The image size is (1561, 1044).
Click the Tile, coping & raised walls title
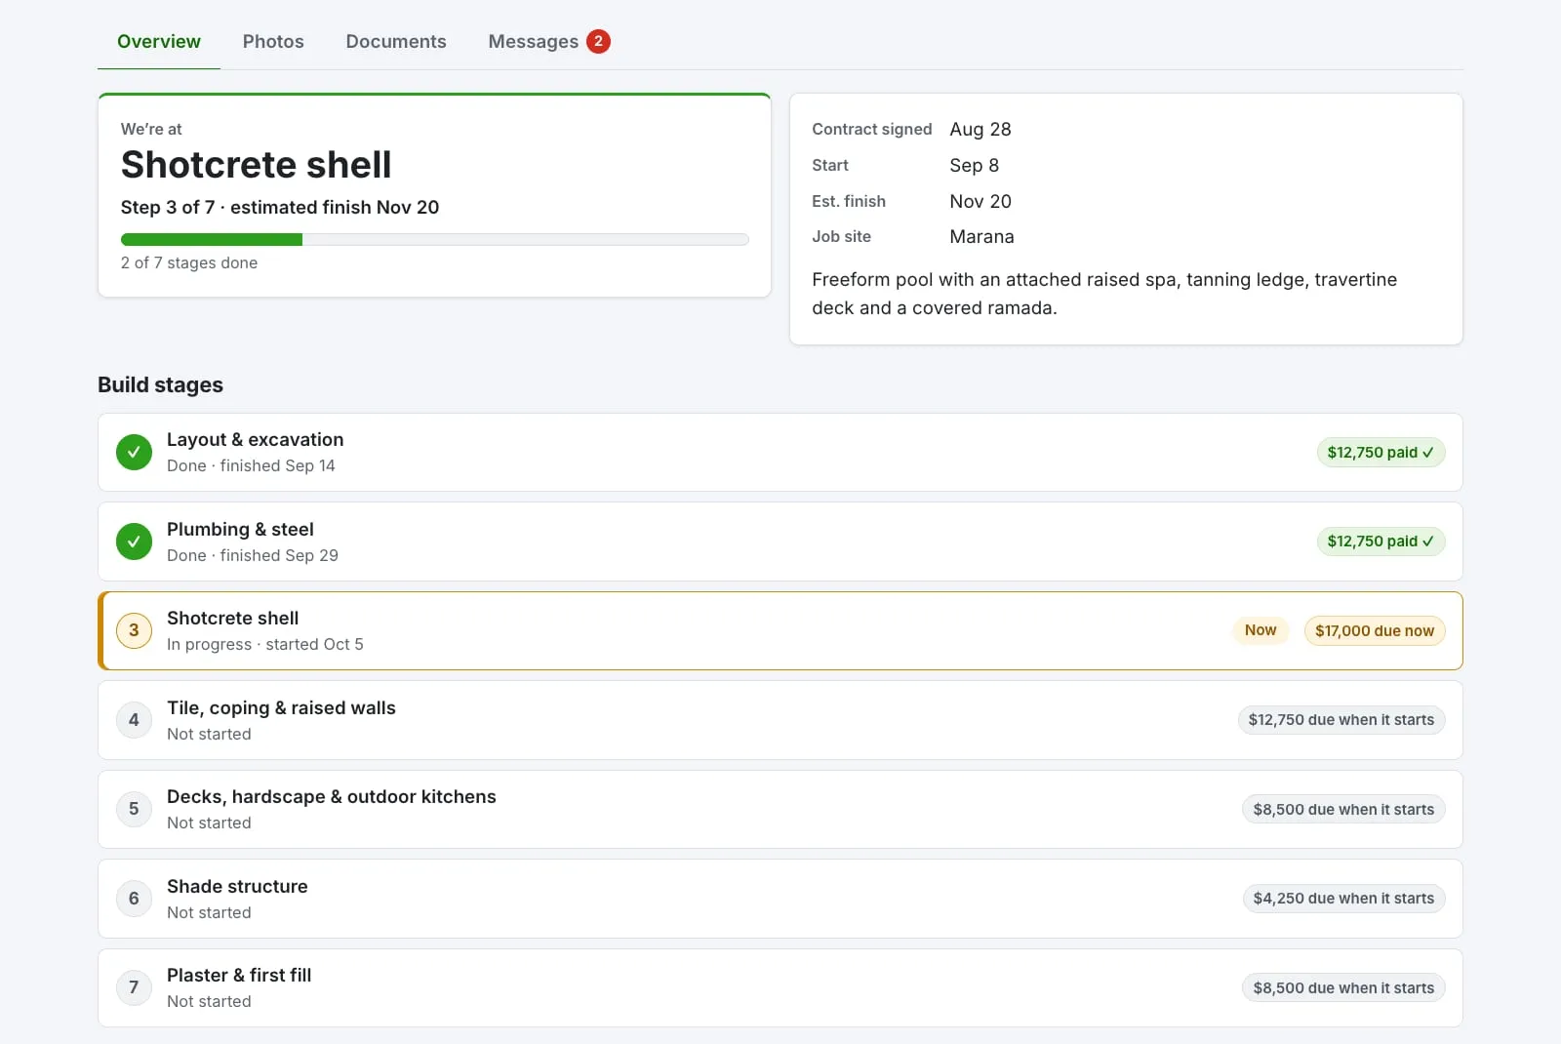[x=281, y=708]
